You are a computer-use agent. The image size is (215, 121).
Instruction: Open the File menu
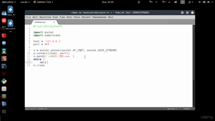point(28,17)
